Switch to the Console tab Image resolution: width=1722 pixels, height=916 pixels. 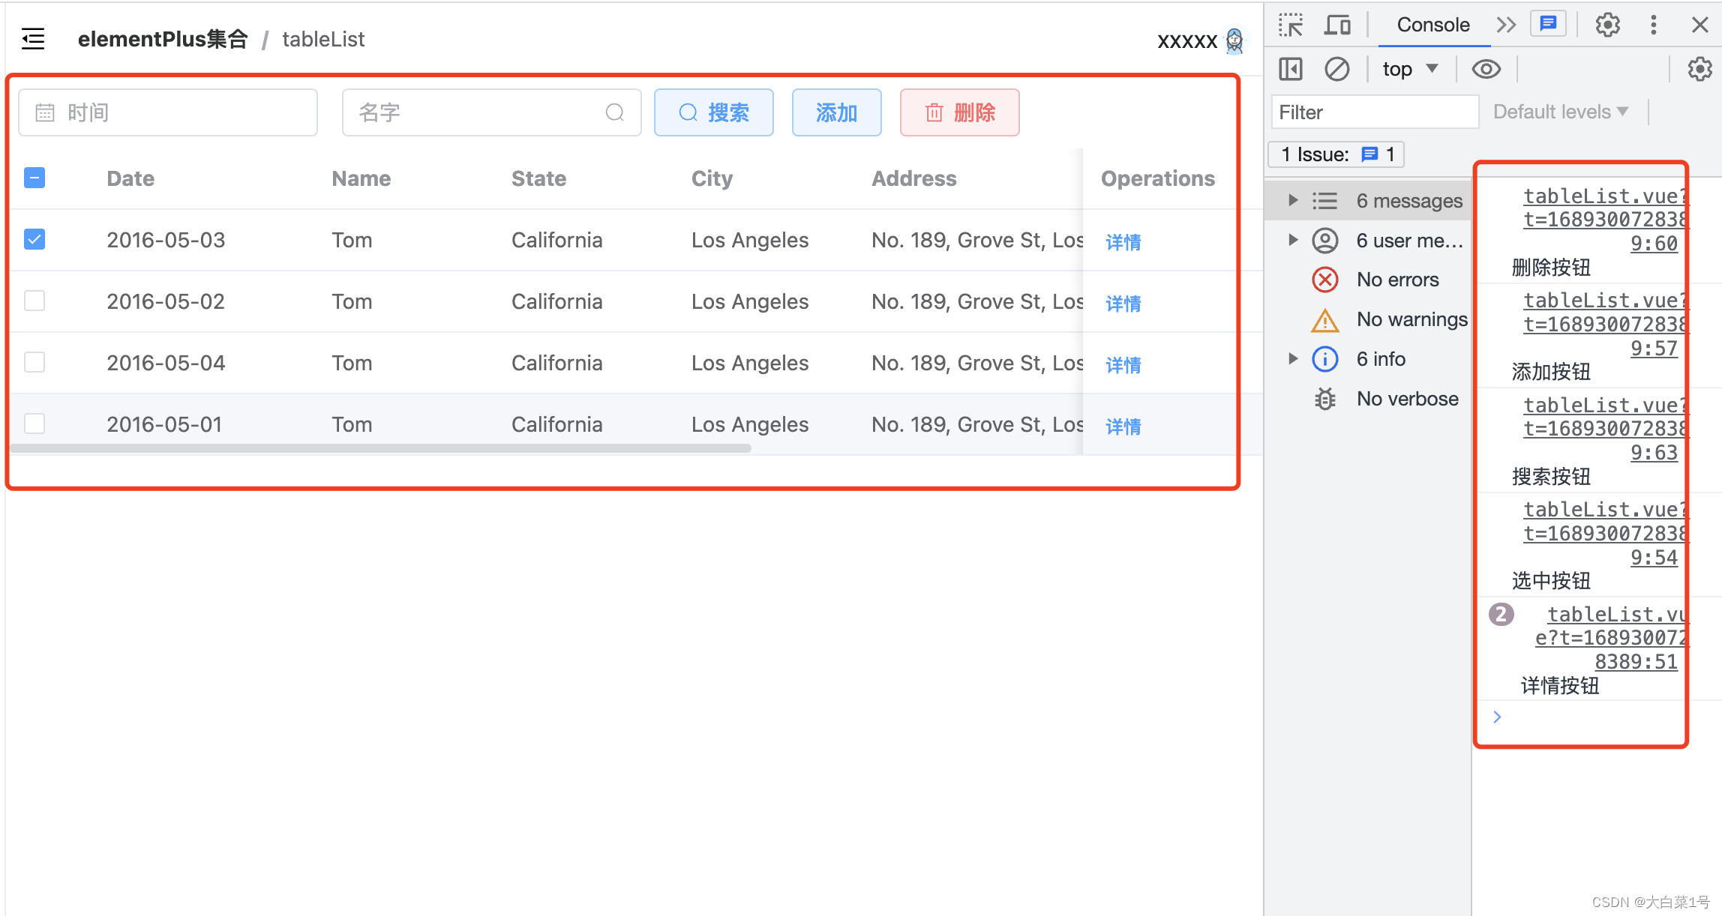[1432, 25]
